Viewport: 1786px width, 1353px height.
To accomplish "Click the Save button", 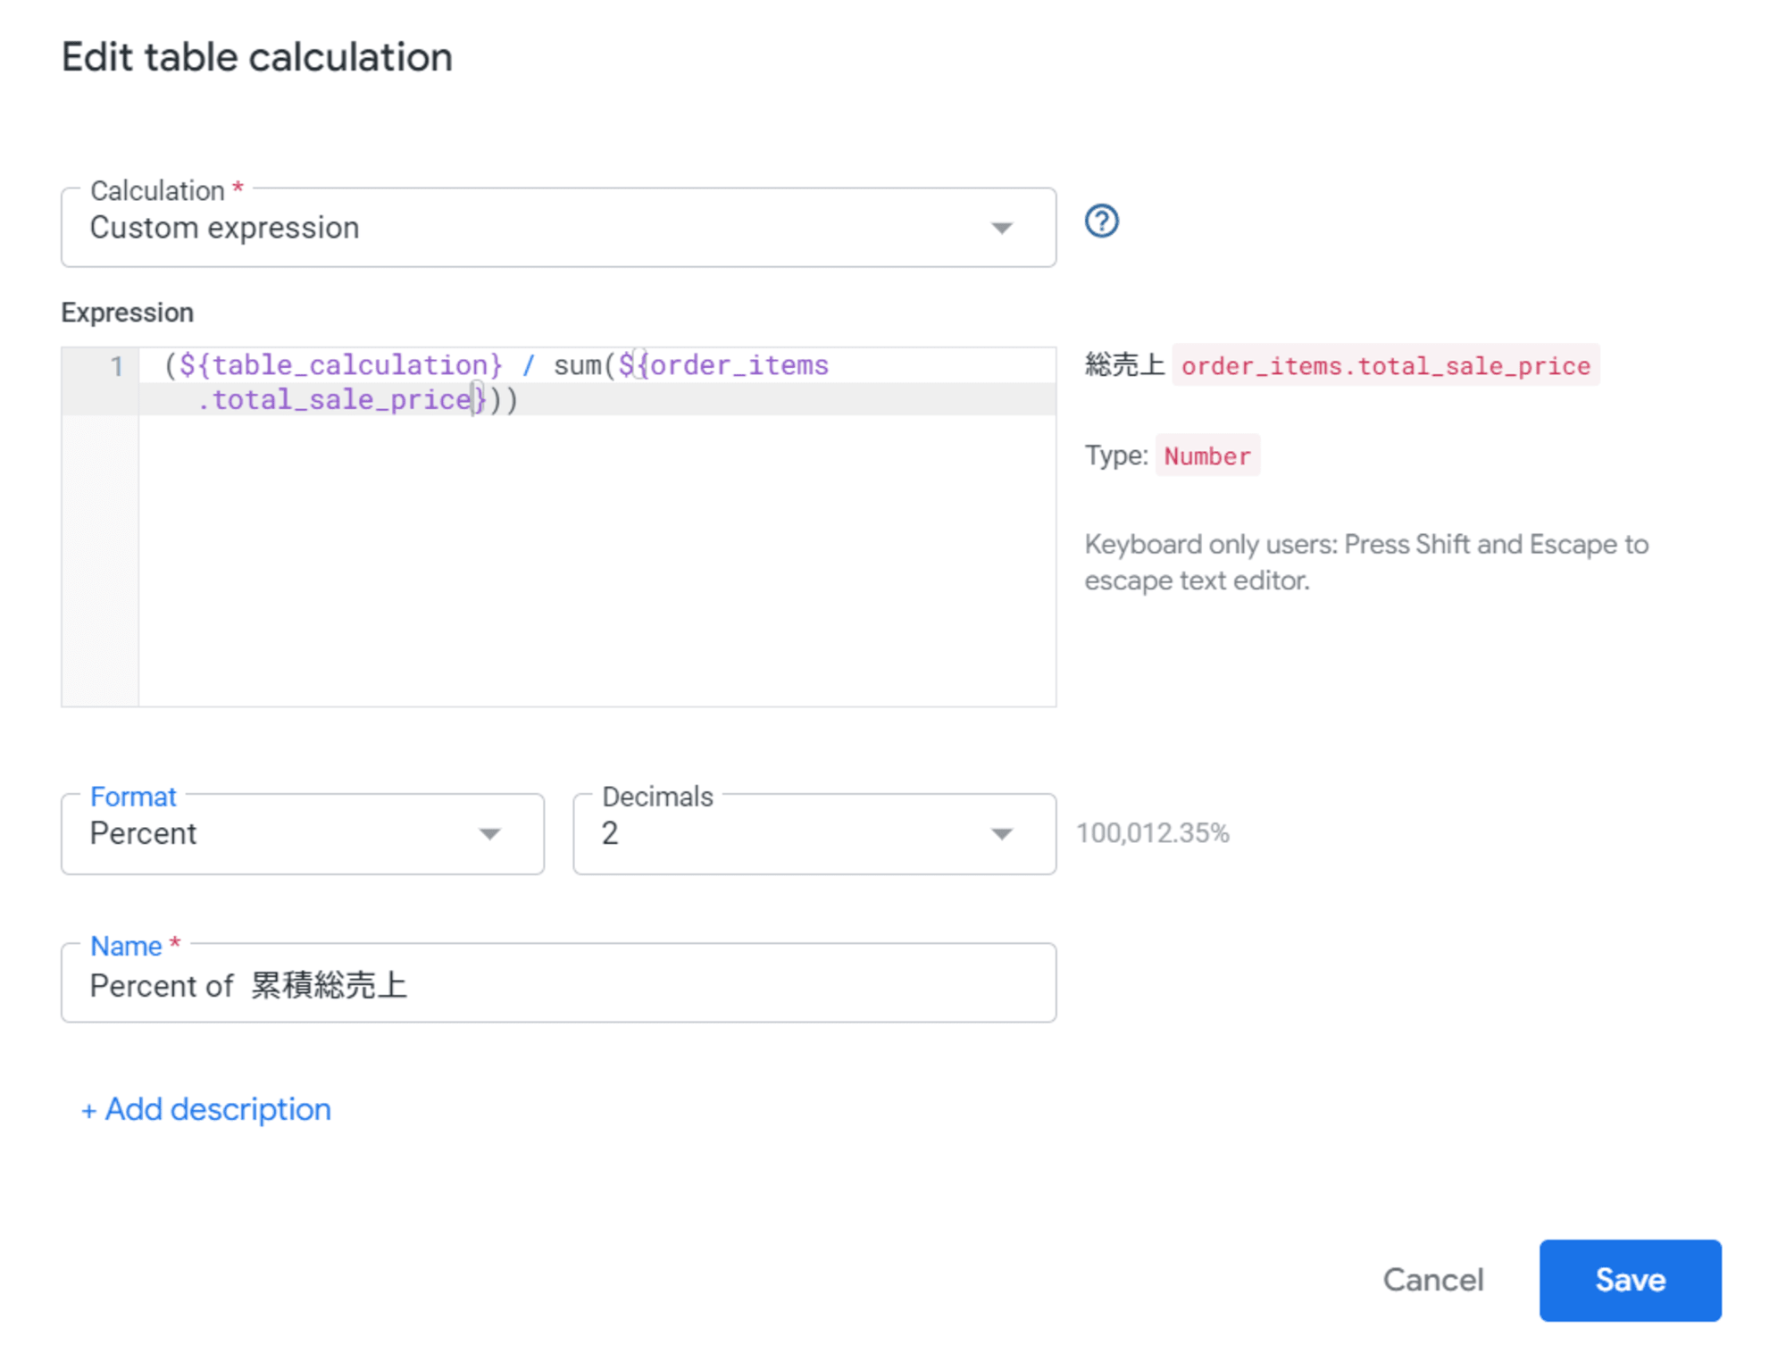I will pyautogui.click(x=1630, y=1280).
